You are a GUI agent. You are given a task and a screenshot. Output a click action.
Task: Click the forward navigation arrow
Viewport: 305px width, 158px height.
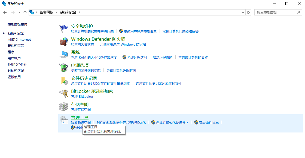point(13,12)
